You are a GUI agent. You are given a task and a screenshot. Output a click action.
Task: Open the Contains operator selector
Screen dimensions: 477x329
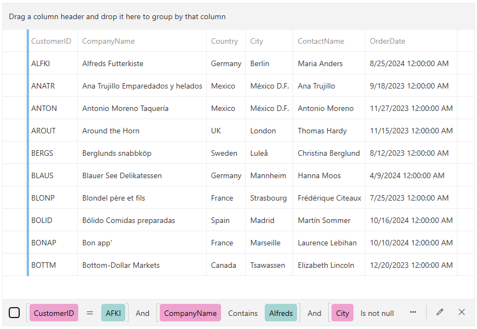pyautogui.click(x=243, y=313)
